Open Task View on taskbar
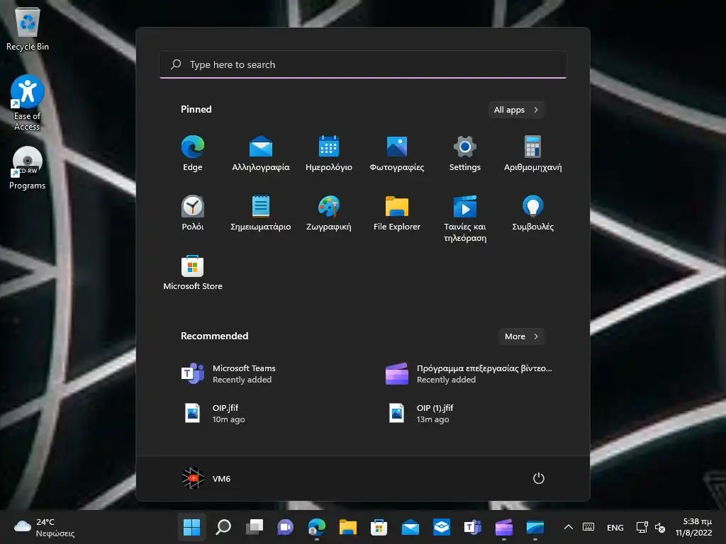Viewport: 726px width, 544px height. click(255, 527)
